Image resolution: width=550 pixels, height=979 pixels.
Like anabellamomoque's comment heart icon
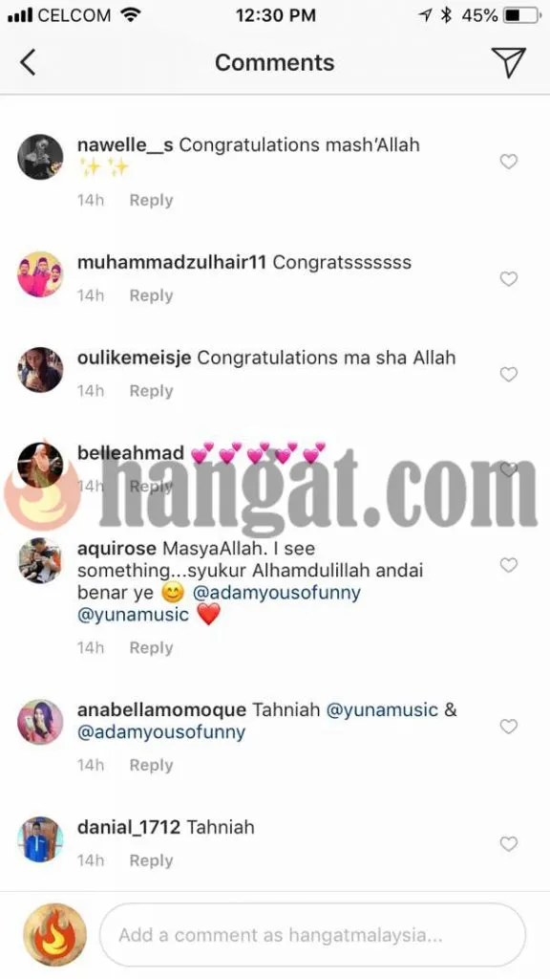pos(509,727)
